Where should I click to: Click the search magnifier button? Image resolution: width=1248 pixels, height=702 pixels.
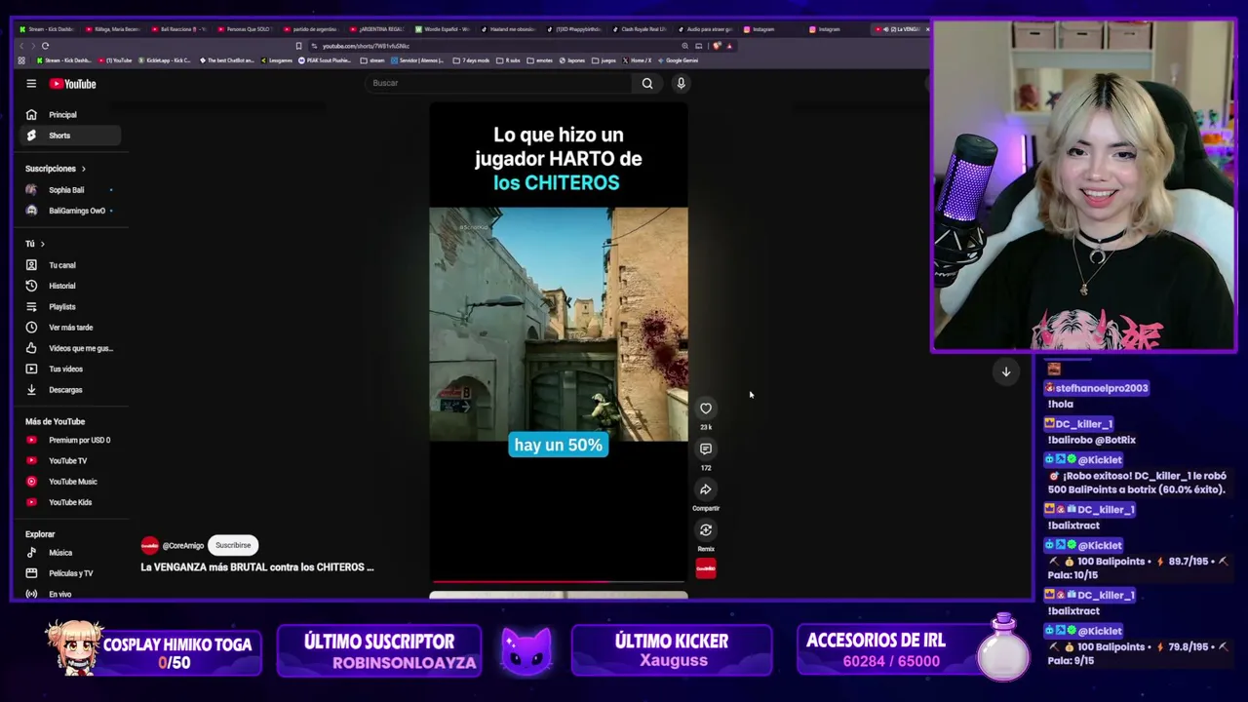(647, 83)
